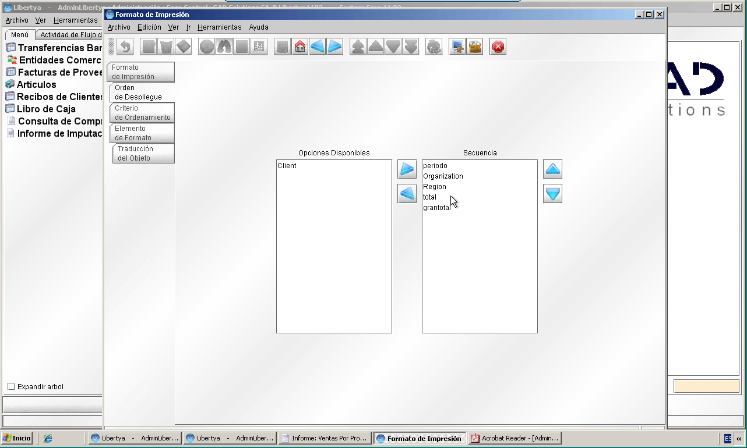Image resolution: width=747 pixels, height=448 pixels.
Task: Remove item from Secuencia with left arrow
Action: point(407,193)
